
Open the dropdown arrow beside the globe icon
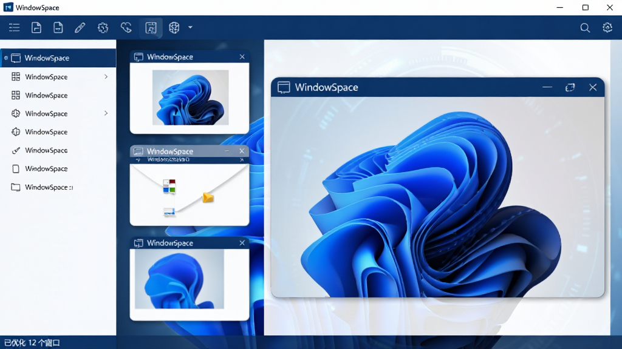[x=190, y=28]
